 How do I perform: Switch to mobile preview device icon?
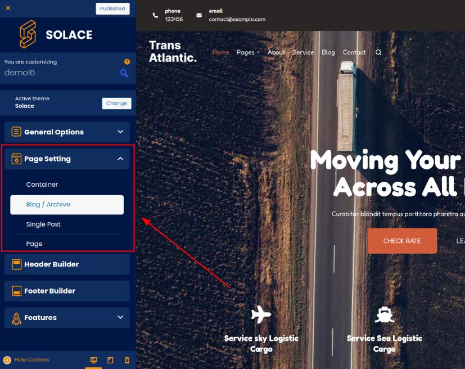127,360
